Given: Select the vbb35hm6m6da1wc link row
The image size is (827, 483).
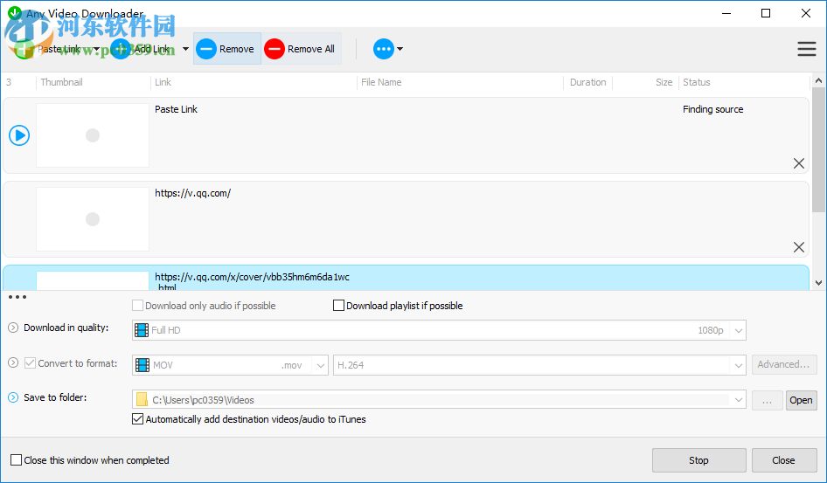Looking at the screenshot, I should coord(406,278).
